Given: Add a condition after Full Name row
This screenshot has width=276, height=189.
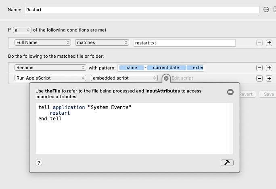Looking at the screenshot, I should pyautogui.click(x=269, y=43).
